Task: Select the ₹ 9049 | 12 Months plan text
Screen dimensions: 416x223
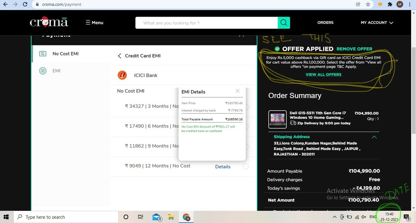Action: click(158, 166)
